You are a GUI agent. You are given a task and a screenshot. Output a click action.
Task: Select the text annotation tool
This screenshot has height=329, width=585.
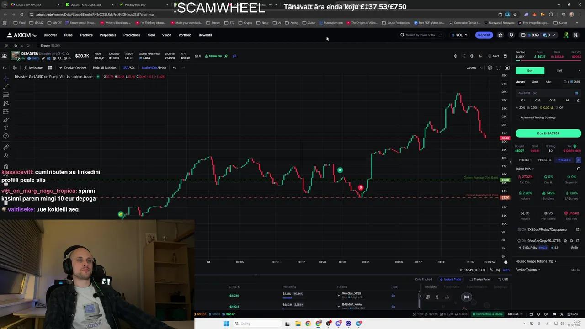[6, 127]
